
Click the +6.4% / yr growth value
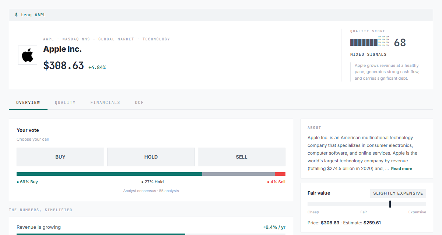pos(274,227)
